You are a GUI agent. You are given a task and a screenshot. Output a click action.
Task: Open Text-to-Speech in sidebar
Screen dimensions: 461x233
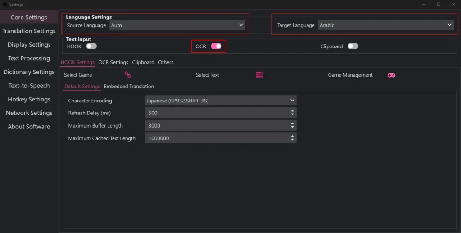[x=29, y=86]
